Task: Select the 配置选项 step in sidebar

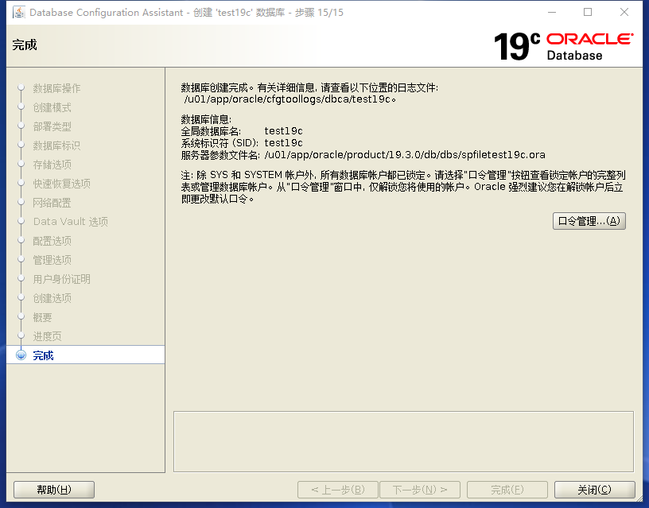Action: [x=52, y=241]
